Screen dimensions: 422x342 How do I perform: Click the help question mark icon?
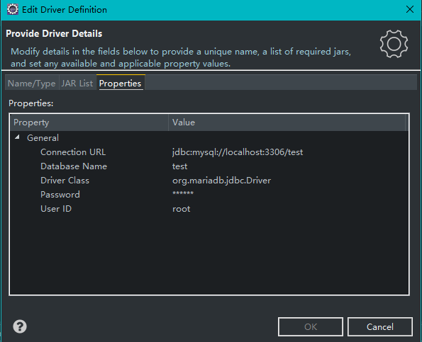[20, 326]
